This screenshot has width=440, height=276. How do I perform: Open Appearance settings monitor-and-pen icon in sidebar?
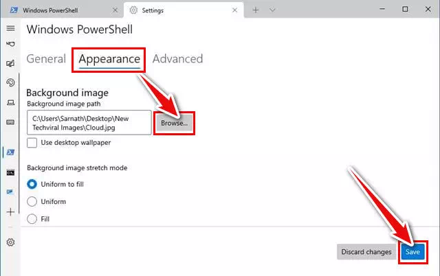(11, 64)
